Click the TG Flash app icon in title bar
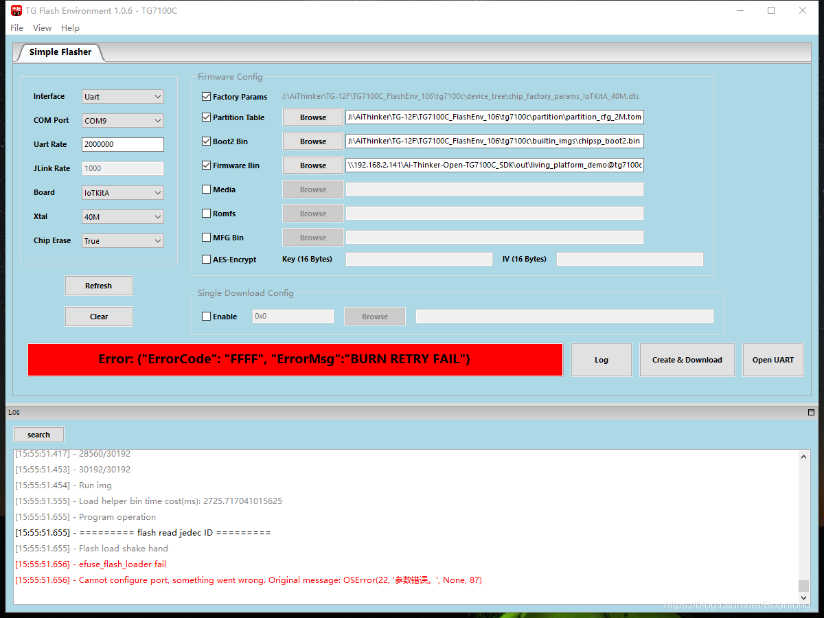This screenshot has height=618, width=824. coord(16,10)
